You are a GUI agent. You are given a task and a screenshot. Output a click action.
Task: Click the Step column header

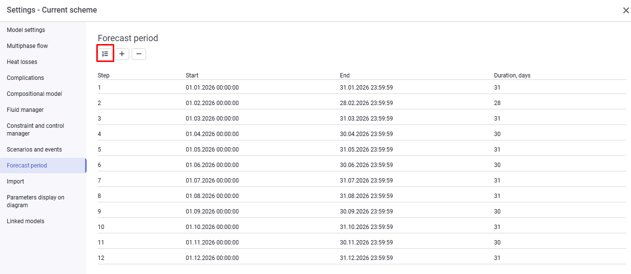pos(104,76)
